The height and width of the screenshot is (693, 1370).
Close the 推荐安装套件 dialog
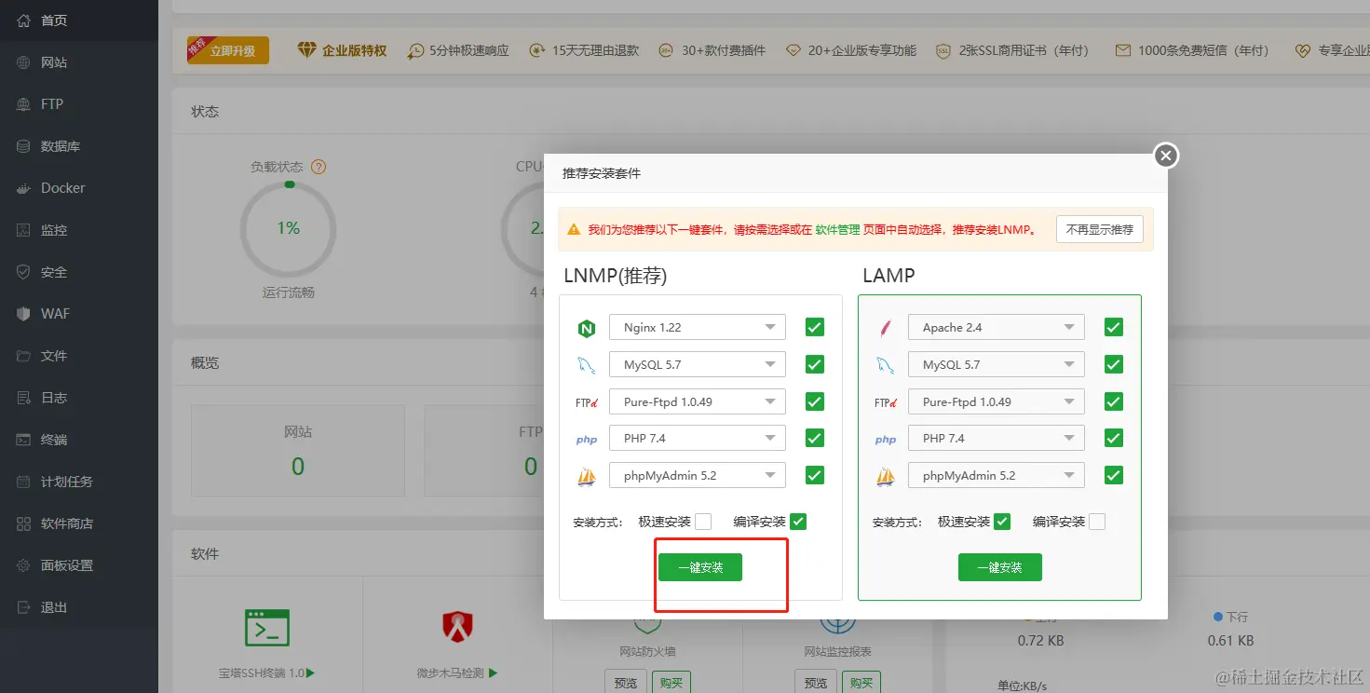1166,156
